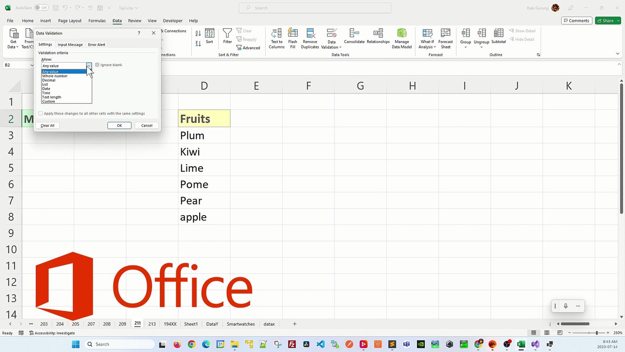Image resolution: width=625 pixels, height=352 pixels.
Task: Choose Whole number from Allow list
Action: pos(66,76)
